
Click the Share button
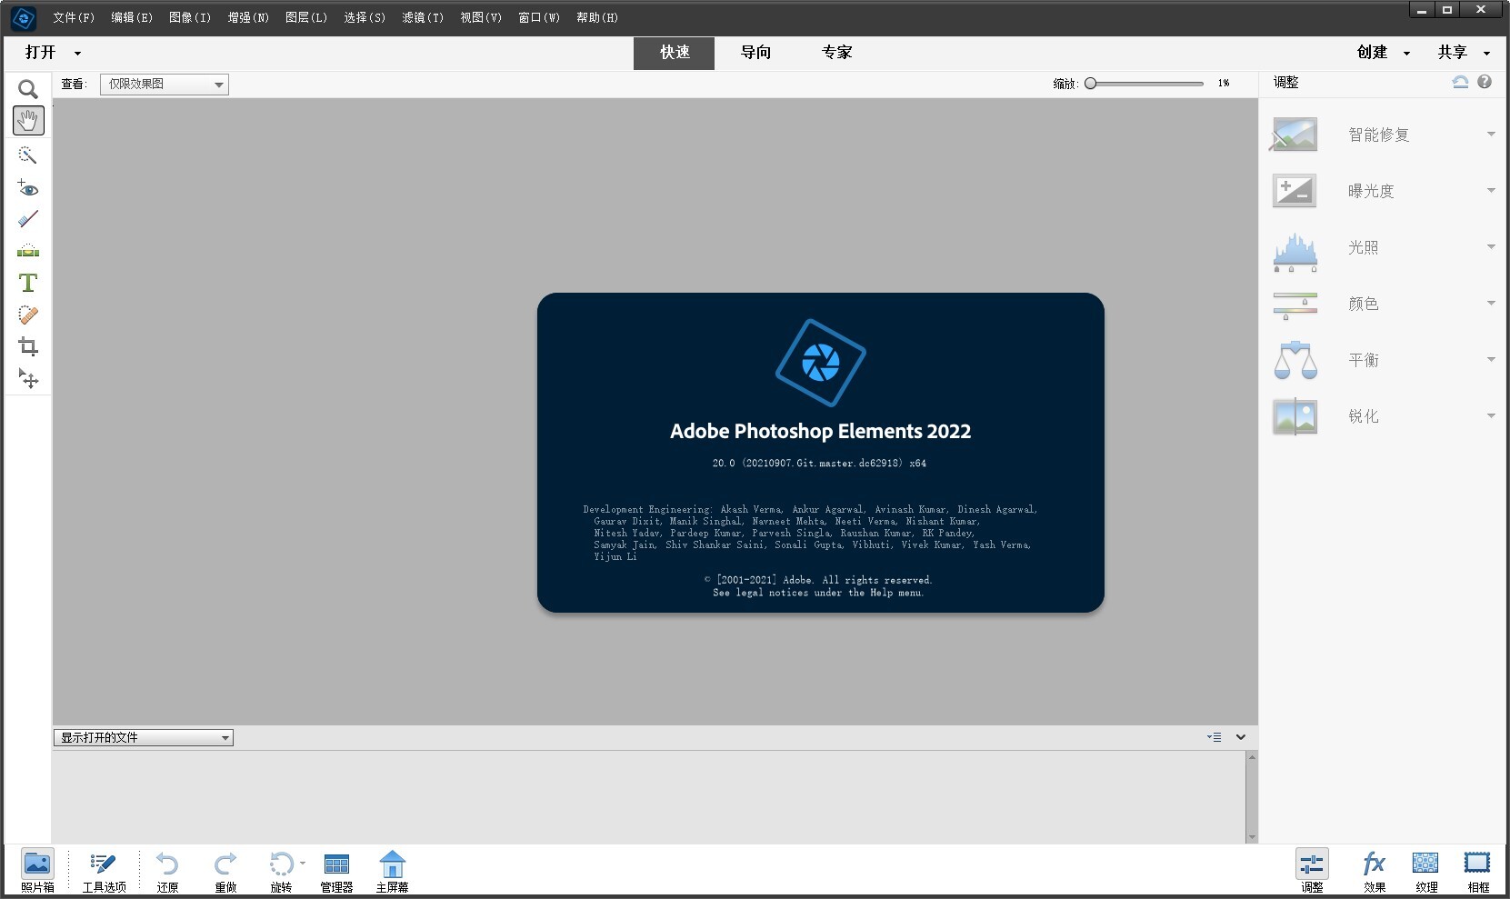1452,53
